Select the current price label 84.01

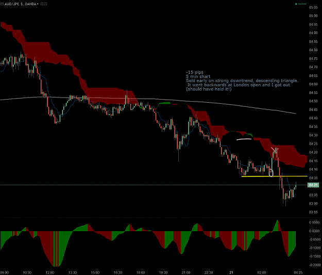(313, 185)
